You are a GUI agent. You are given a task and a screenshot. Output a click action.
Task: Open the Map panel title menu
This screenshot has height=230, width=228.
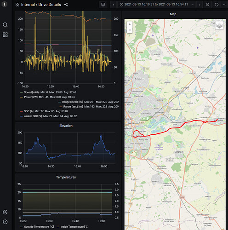pyautogui.click(x=173, y=14)
